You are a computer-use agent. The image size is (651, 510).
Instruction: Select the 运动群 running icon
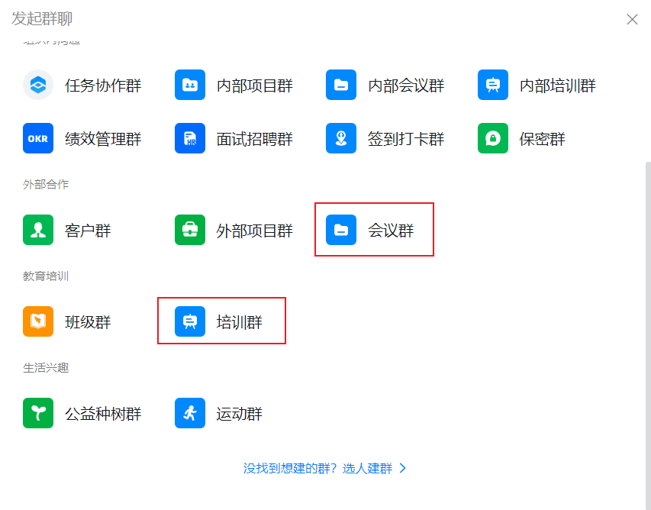click(x=189, y=413)
